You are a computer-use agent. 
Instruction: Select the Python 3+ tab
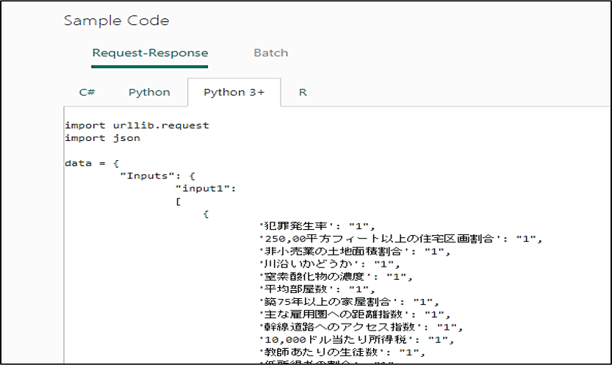point(233,93)
